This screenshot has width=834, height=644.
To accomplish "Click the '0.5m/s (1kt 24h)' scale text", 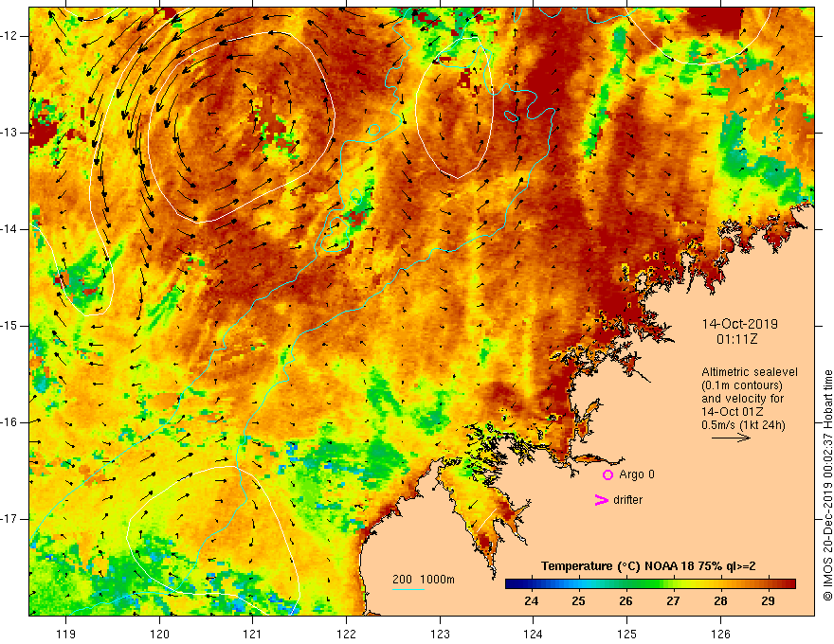I will point(743,425).
